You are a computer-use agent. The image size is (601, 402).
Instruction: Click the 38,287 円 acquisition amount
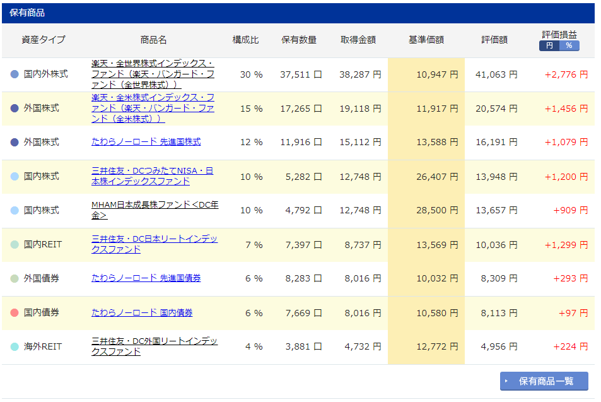pyautogui.click(x=360, y=74)
